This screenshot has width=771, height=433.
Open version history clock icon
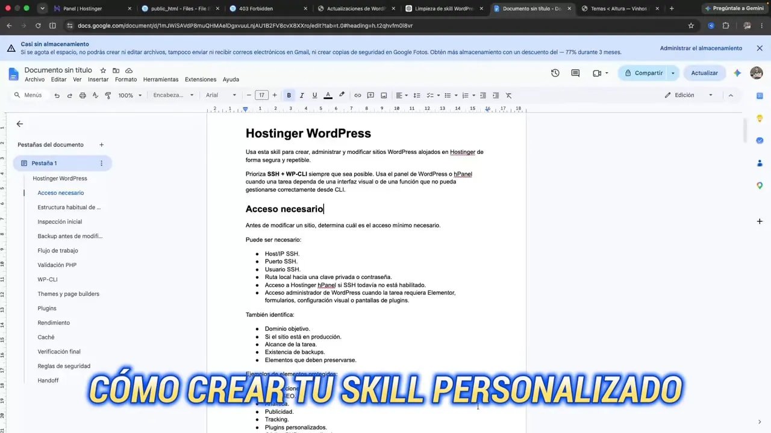coord(555,73)
